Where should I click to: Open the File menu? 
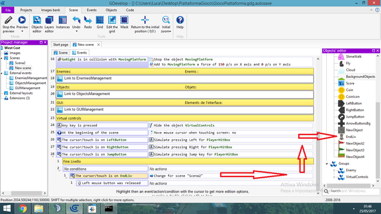pos(8,10)
